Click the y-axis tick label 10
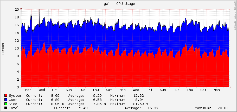This screenshot has height=112, width=237. click(x=17, y=48)
